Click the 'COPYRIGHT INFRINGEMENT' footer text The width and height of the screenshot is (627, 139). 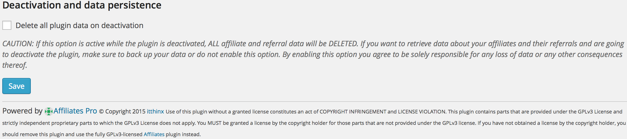tap(353, 112)
